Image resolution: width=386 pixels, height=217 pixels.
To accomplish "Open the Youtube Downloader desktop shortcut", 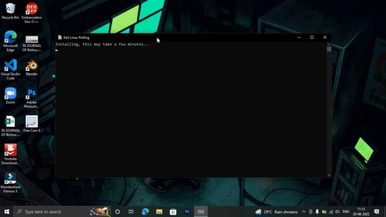I will [x=10, y=154].
